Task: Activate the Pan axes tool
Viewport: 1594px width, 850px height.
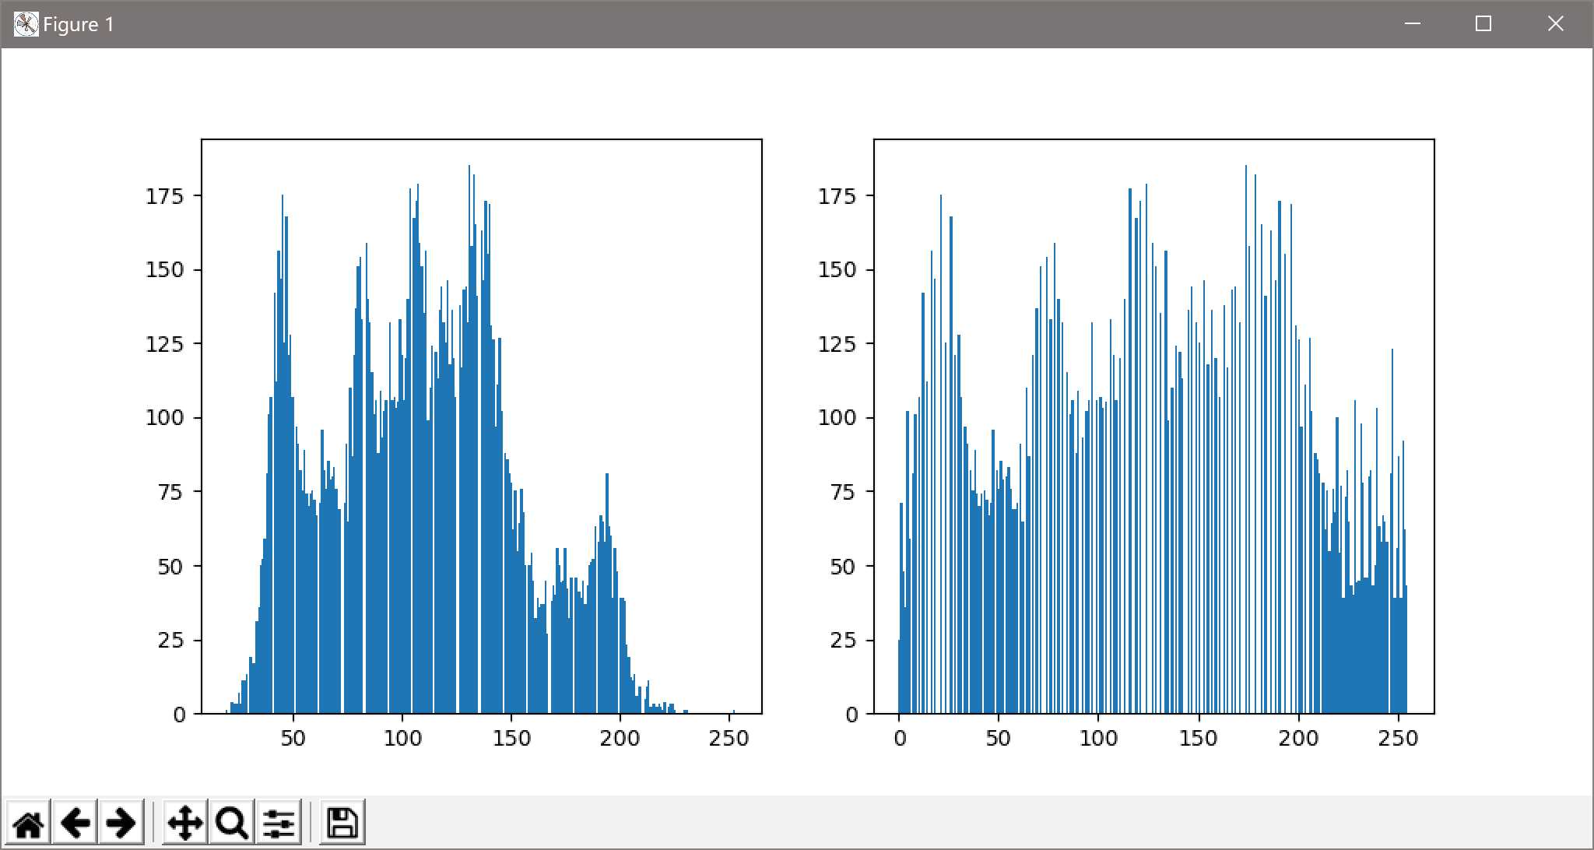Action: 184,823
